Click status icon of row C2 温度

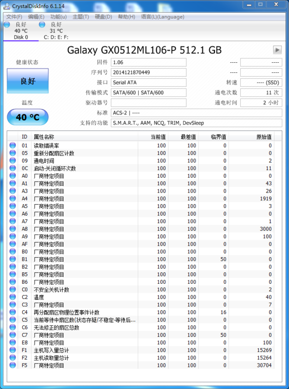click(x=13, y=297)
